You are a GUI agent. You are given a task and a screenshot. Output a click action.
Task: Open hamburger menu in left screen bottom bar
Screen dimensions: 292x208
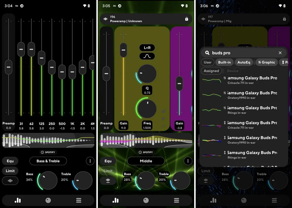(79, 200)
